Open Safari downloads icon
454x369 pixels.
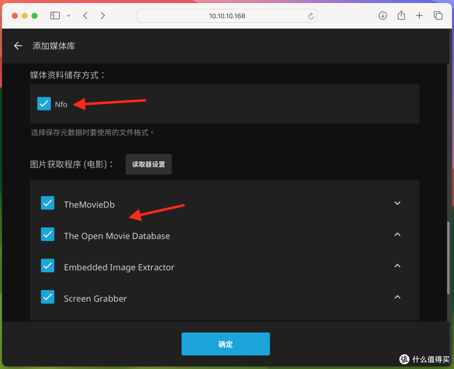(383, 16)
